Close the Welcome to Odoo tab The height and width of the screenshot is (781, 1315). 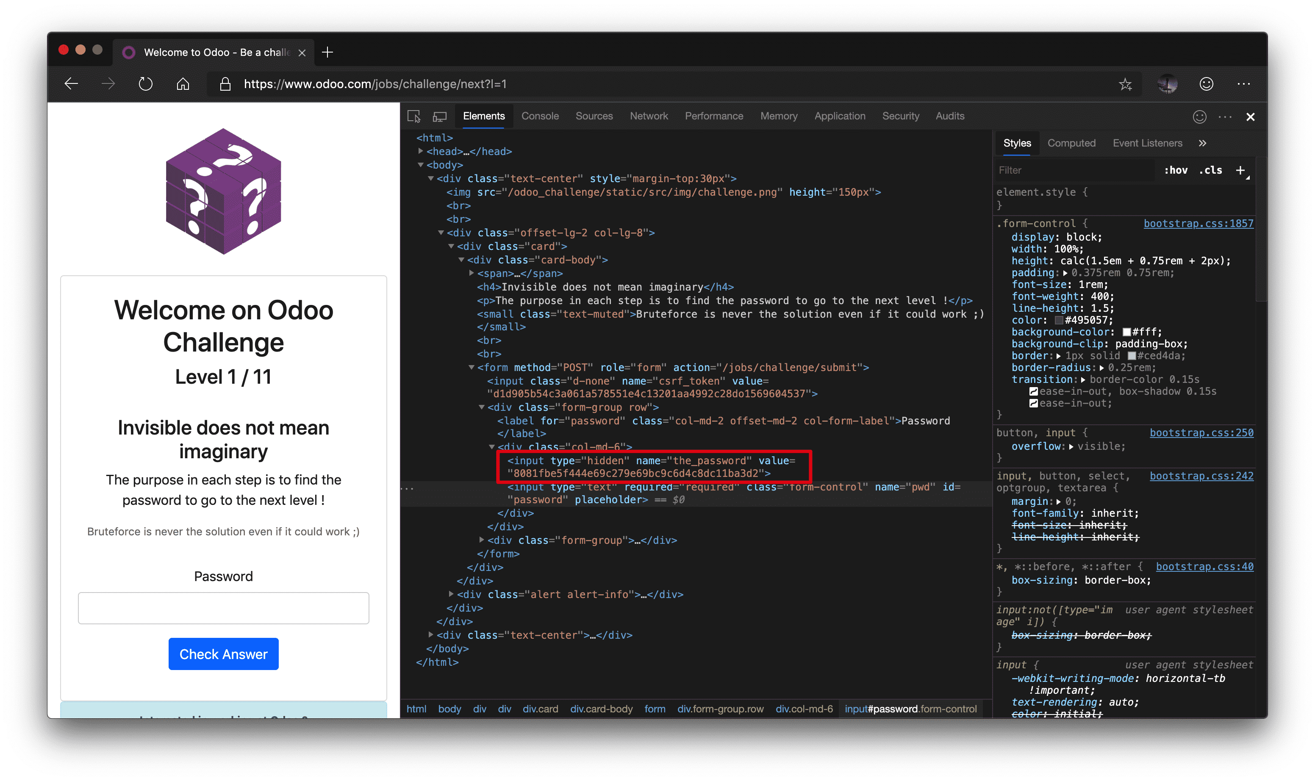point(302,53)
